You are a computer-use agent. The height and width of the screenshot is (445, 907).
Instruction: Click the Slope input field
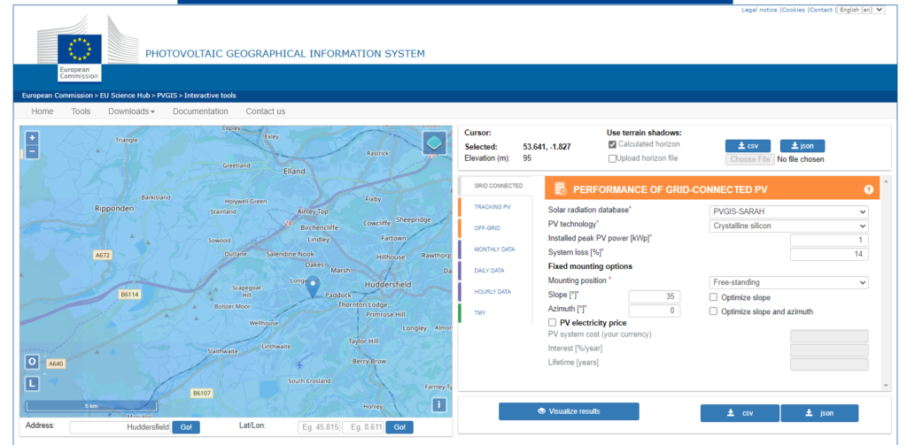(x=654, y=296)
